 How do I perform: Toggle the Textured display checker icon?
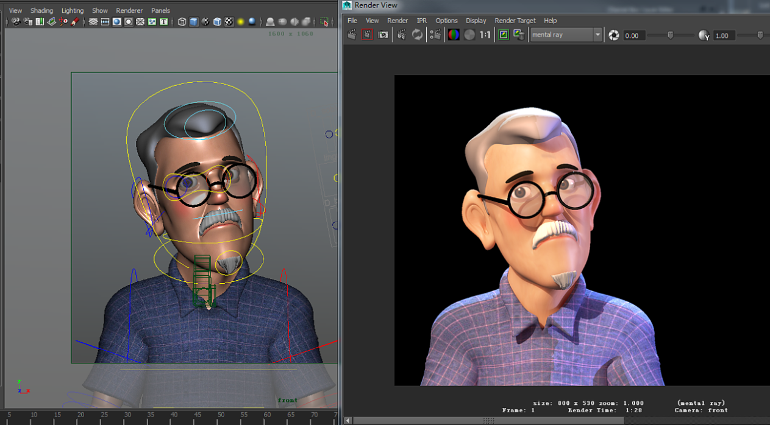coord(229,22)
